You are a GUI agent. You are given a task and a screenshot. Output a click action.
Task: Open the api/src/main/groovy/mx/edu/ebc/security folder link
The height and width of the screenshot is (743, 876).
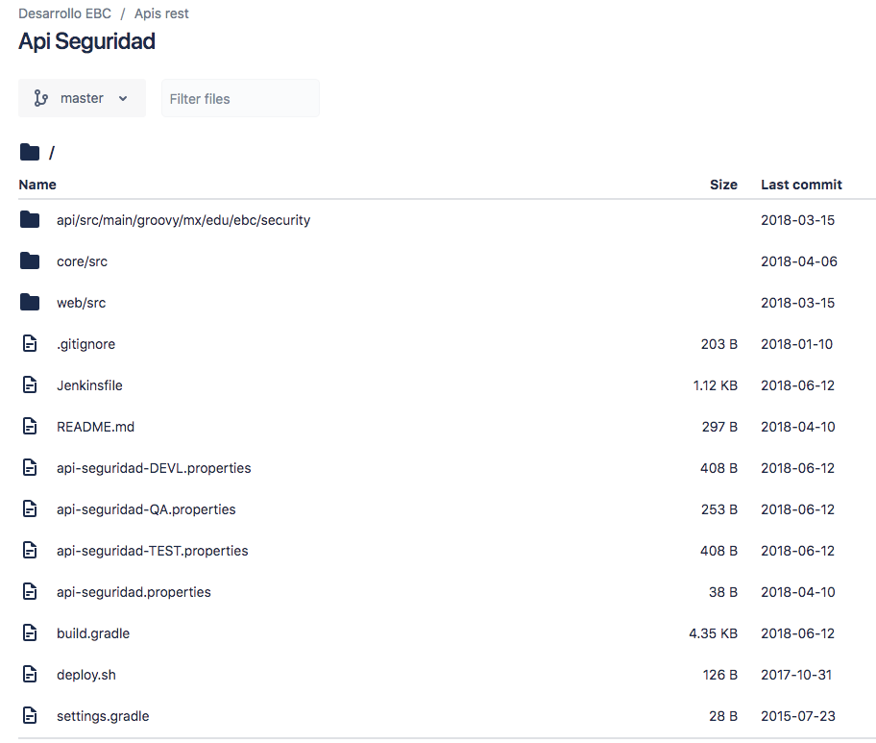[183, 220]
